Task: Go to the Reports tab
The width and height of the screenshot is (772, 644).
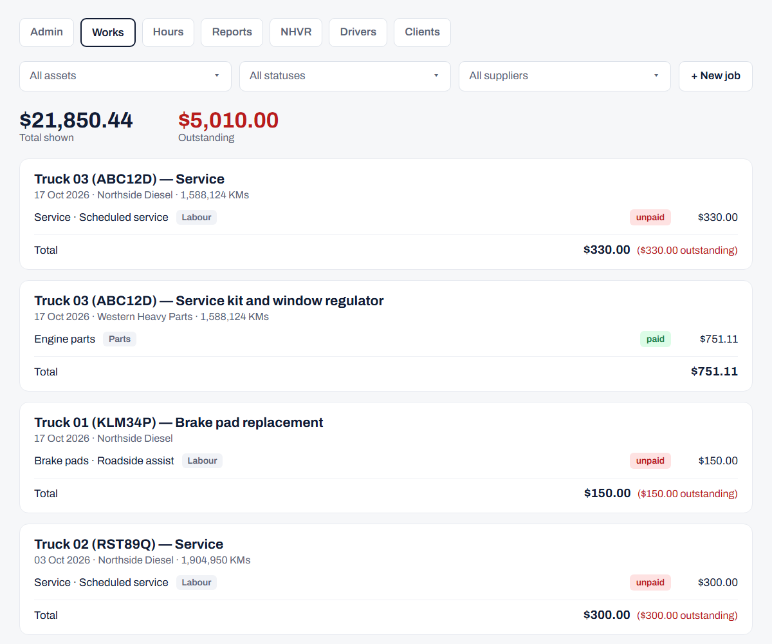Action: tap(232, 32)
